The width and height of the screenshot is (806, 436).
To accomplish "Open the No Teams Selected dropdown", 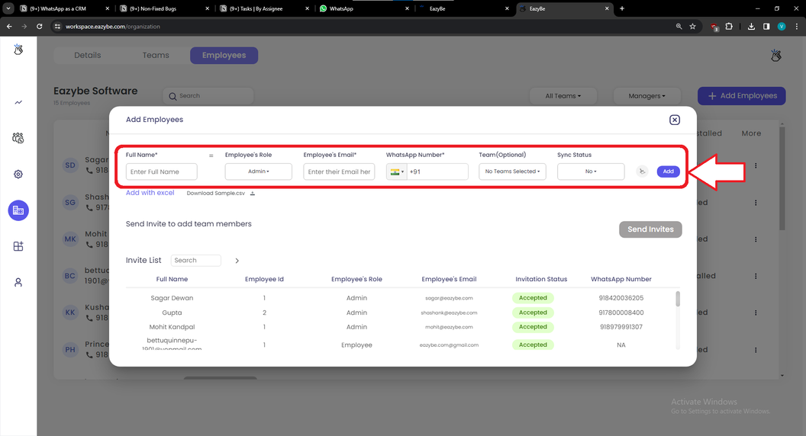I will click(x=512, y=172).
